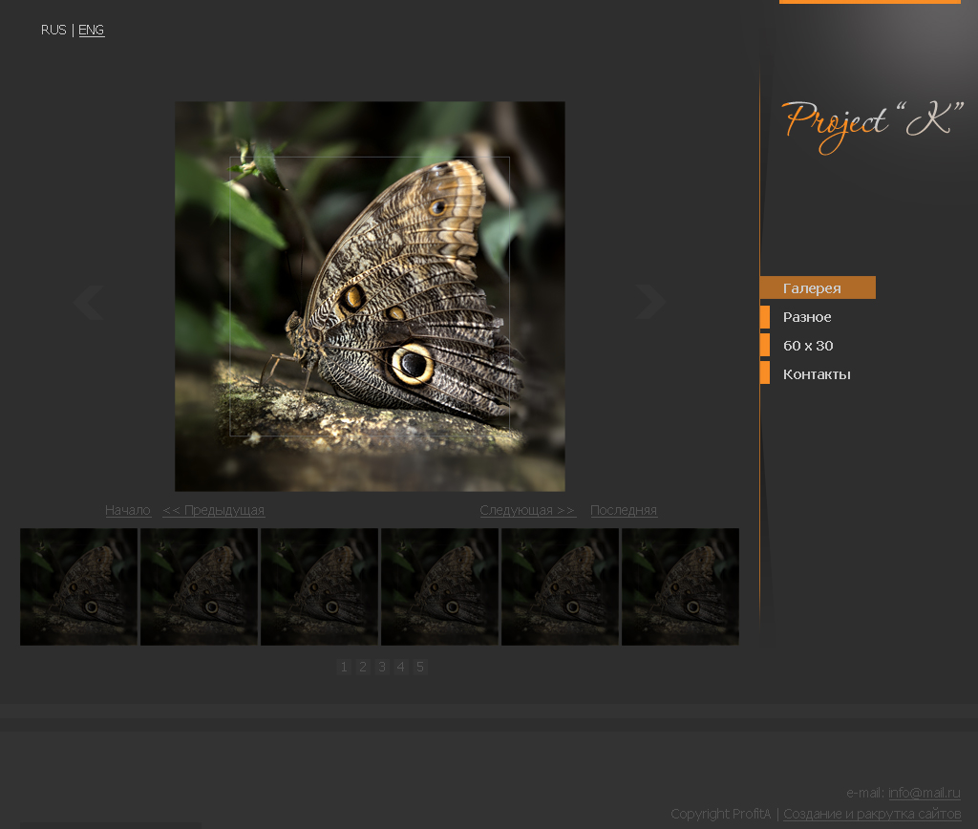
Task: Select the third butterfly thumbnail
Action: (x=319, y=587)
